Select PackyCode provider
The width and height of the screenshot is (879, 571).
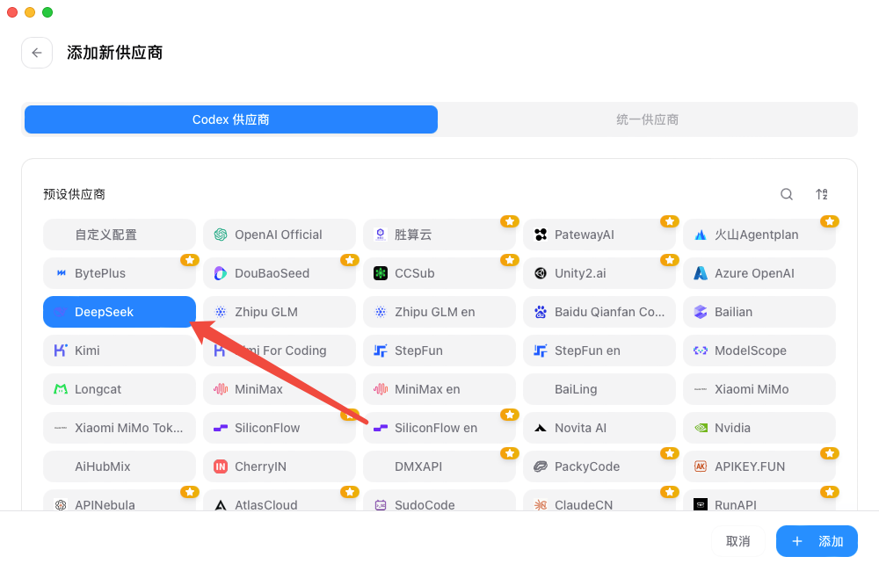tap(599, 466)
